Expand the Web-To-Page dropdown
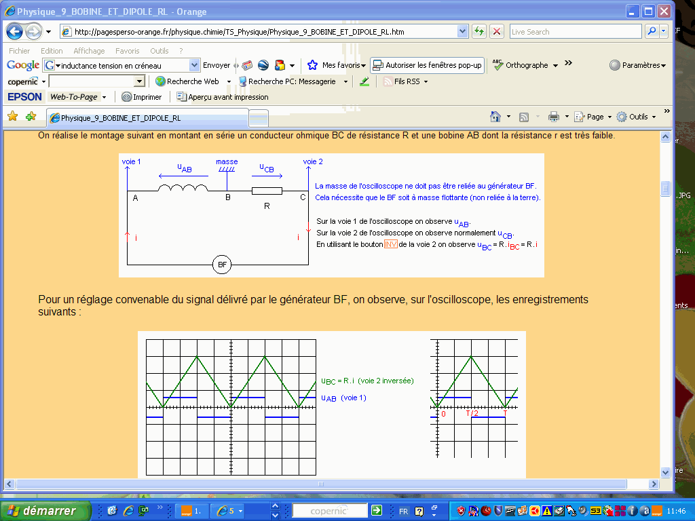Viewport: 695px width, 521px height. [104, 98]
